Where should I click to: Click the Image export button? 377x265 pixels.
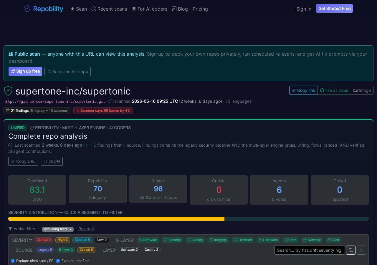362,90
